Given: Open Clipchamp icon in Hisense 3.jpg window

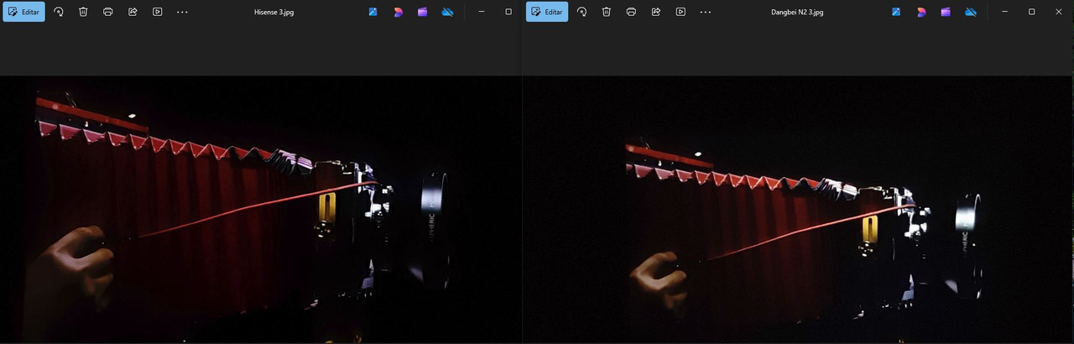Looking at the screenshot, I should [423, 12].
